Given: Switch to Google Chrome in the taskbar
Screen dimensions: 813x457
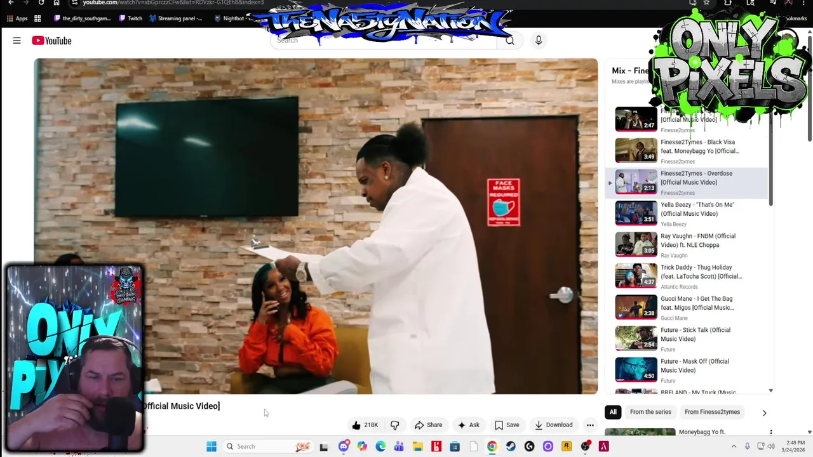Looking at the screenshot, I should [492, 446].
